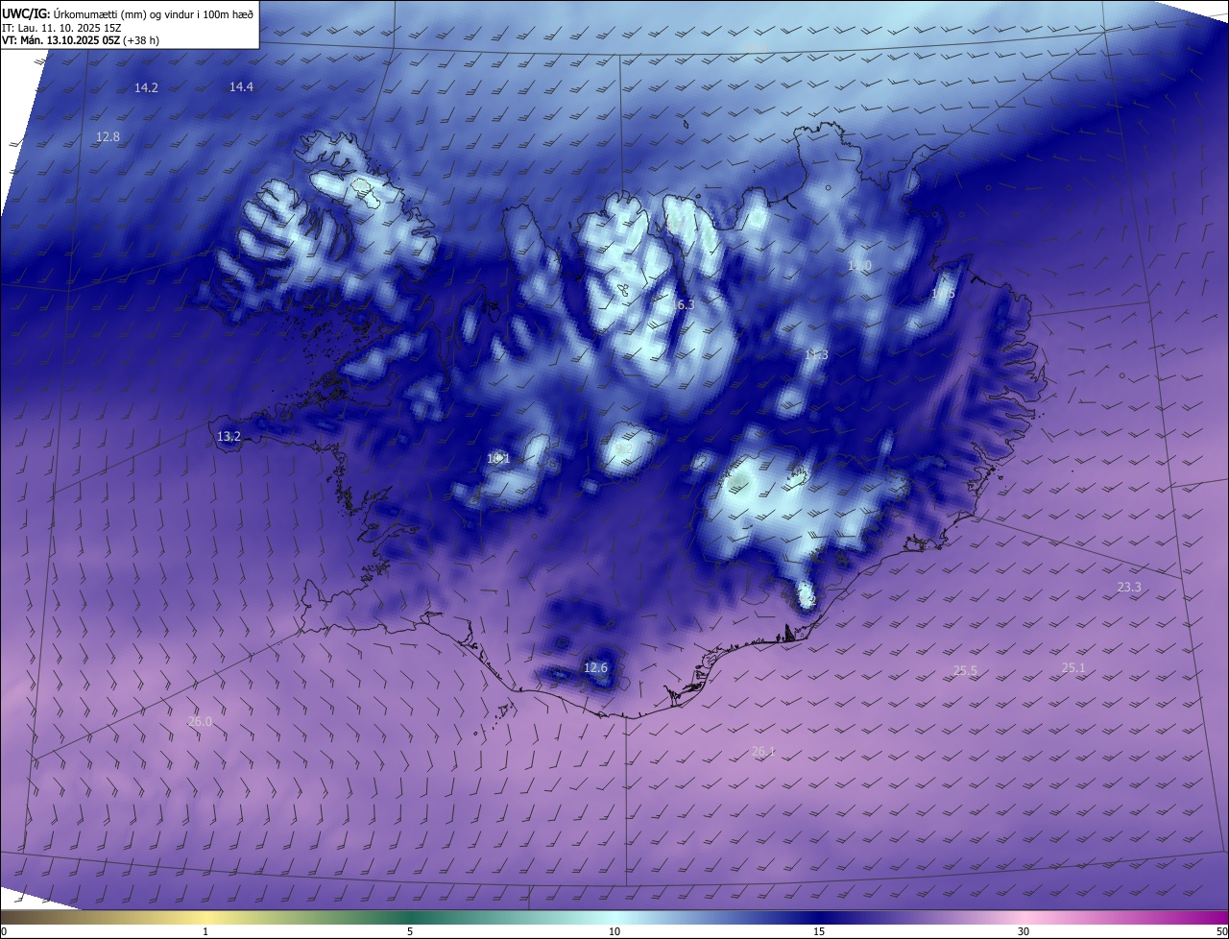Click the 14.2 value on the map

[x=146, y=87]
